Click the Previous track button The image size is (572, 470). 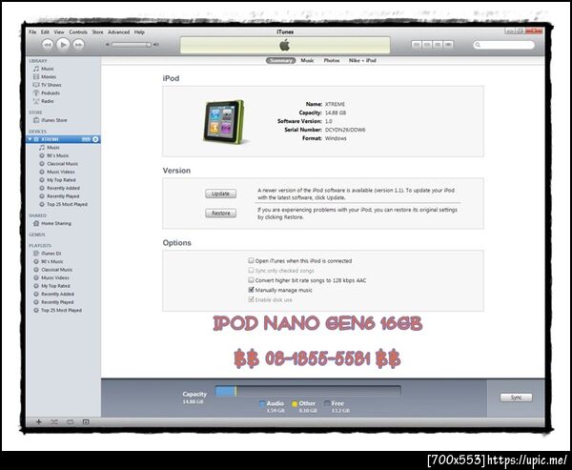click(x=48, y=45)
